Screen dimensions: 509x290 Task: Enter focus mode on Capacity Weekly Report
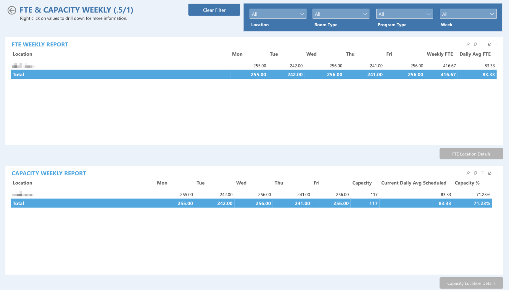(x=490, y=173)
